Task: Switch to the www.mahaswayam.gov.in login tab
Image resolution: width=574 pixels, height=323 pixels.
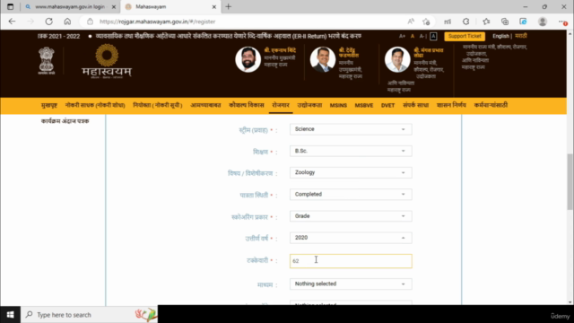Action: click(x=70, y=6)
